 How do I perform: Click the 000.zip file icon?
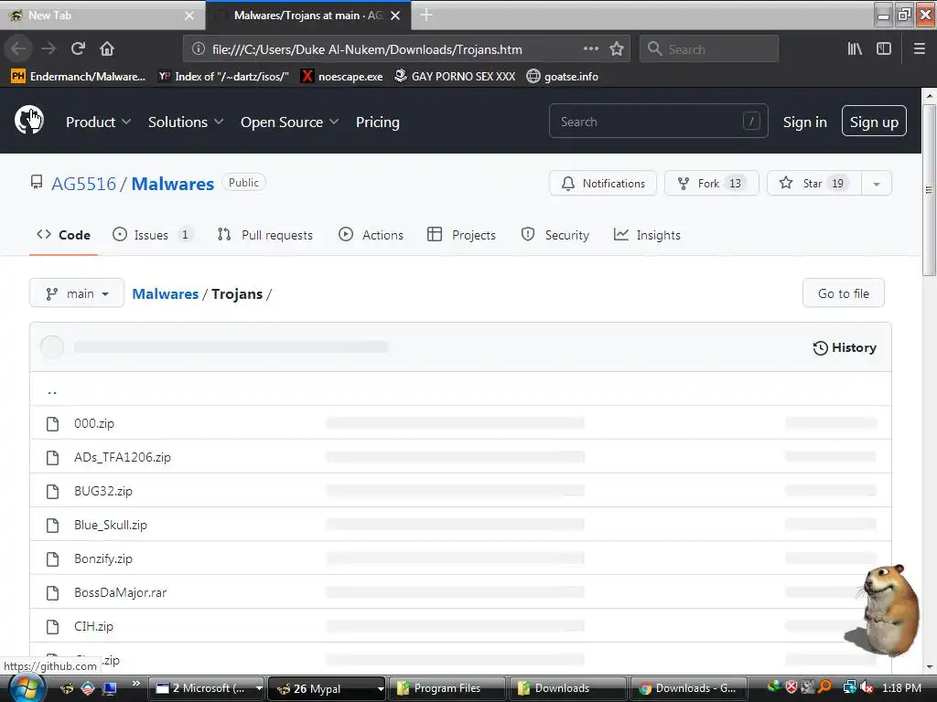(52, 424)
